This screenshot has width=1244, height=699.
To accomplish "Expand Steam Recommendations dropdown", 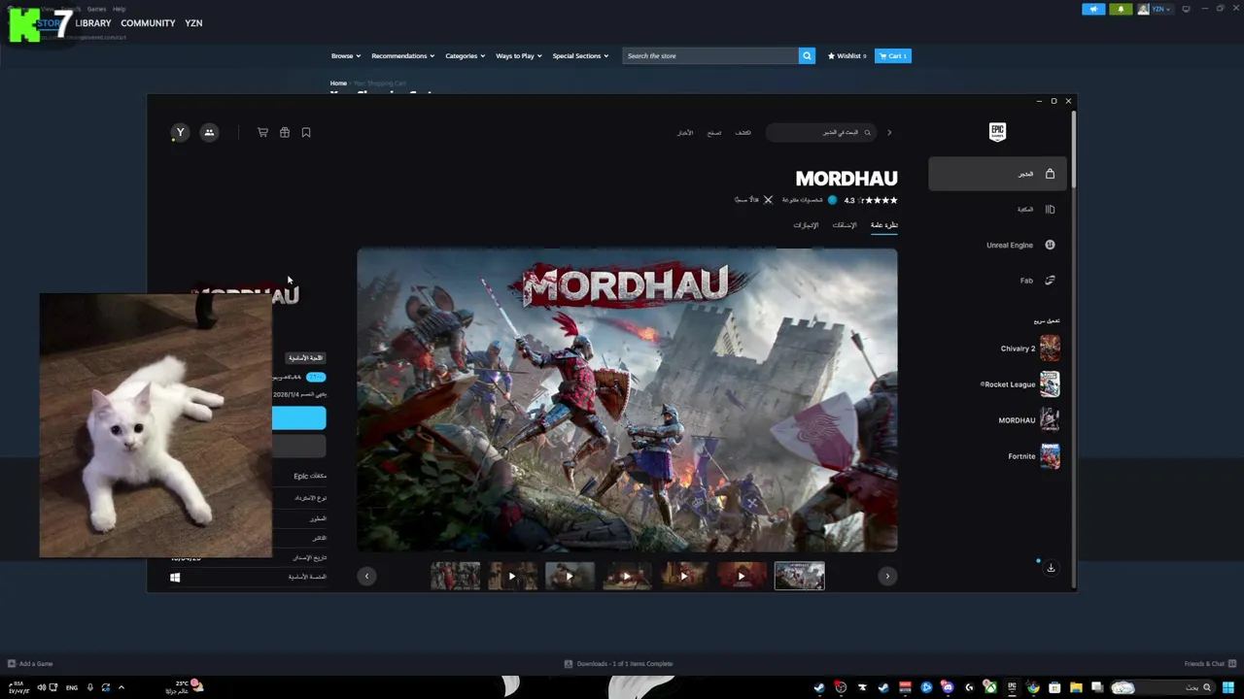I will click(x=402, y=56).
